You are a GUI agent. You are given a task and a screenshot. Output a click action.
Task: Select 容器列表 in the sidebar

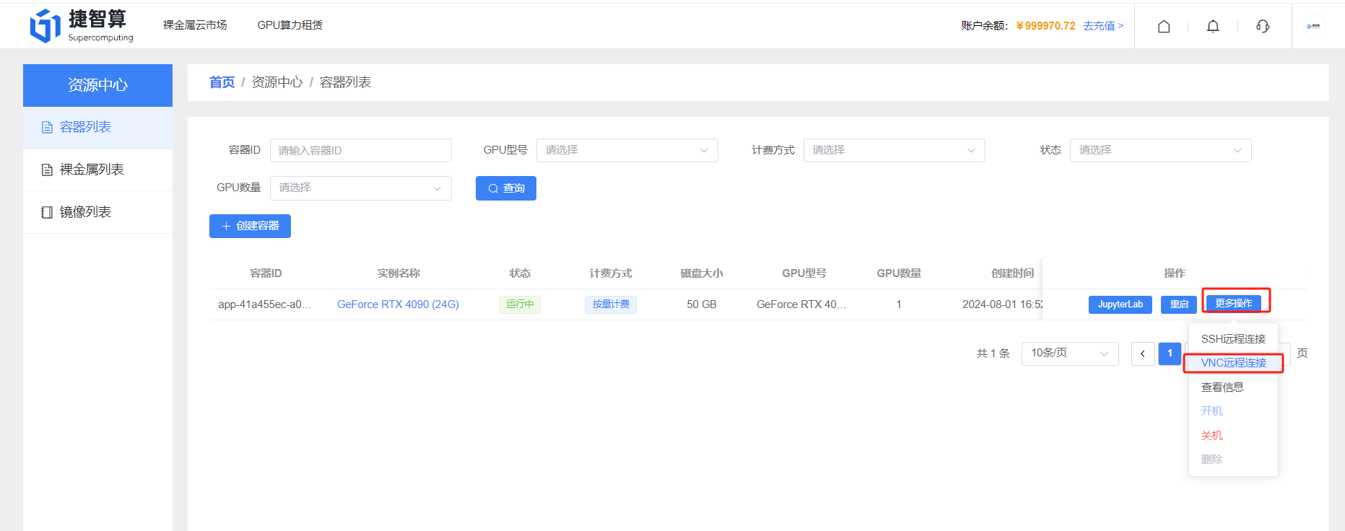[97, 128]
